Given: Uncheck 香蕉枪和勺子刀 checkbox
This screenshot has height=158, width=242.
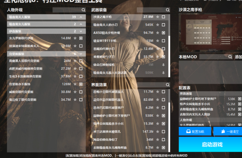Looking at the screenshot, I should [163, 57].
